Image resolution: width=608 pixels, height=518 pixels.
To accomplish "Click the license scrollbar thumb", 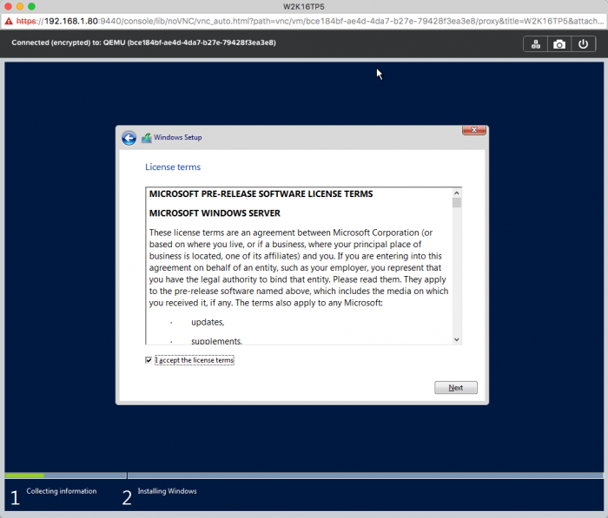I will coord(456,203).
